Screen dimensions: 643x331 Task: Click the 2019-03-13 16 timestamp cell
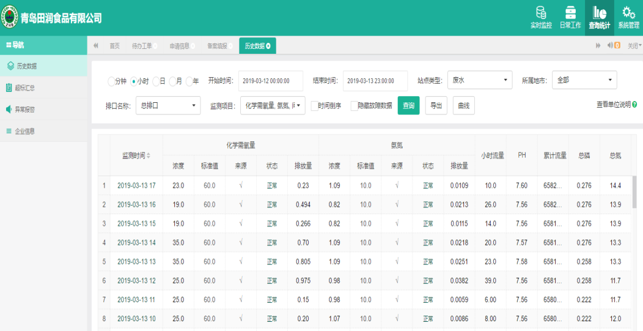tap(136, 204)
